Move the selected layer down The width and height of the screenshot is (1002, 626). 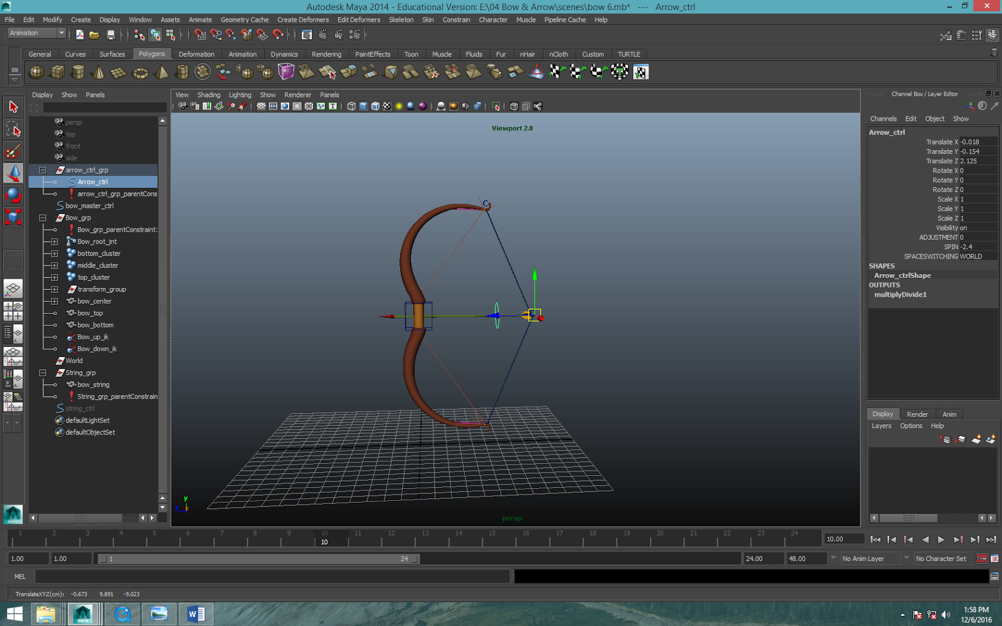pos(961,439)
